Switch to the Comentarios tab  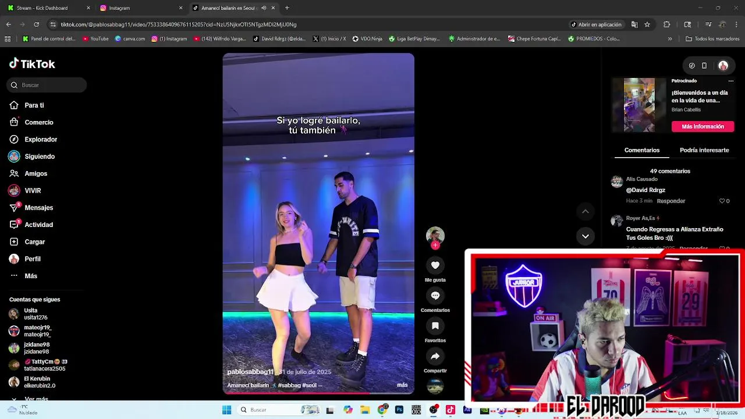click(641, 150)
